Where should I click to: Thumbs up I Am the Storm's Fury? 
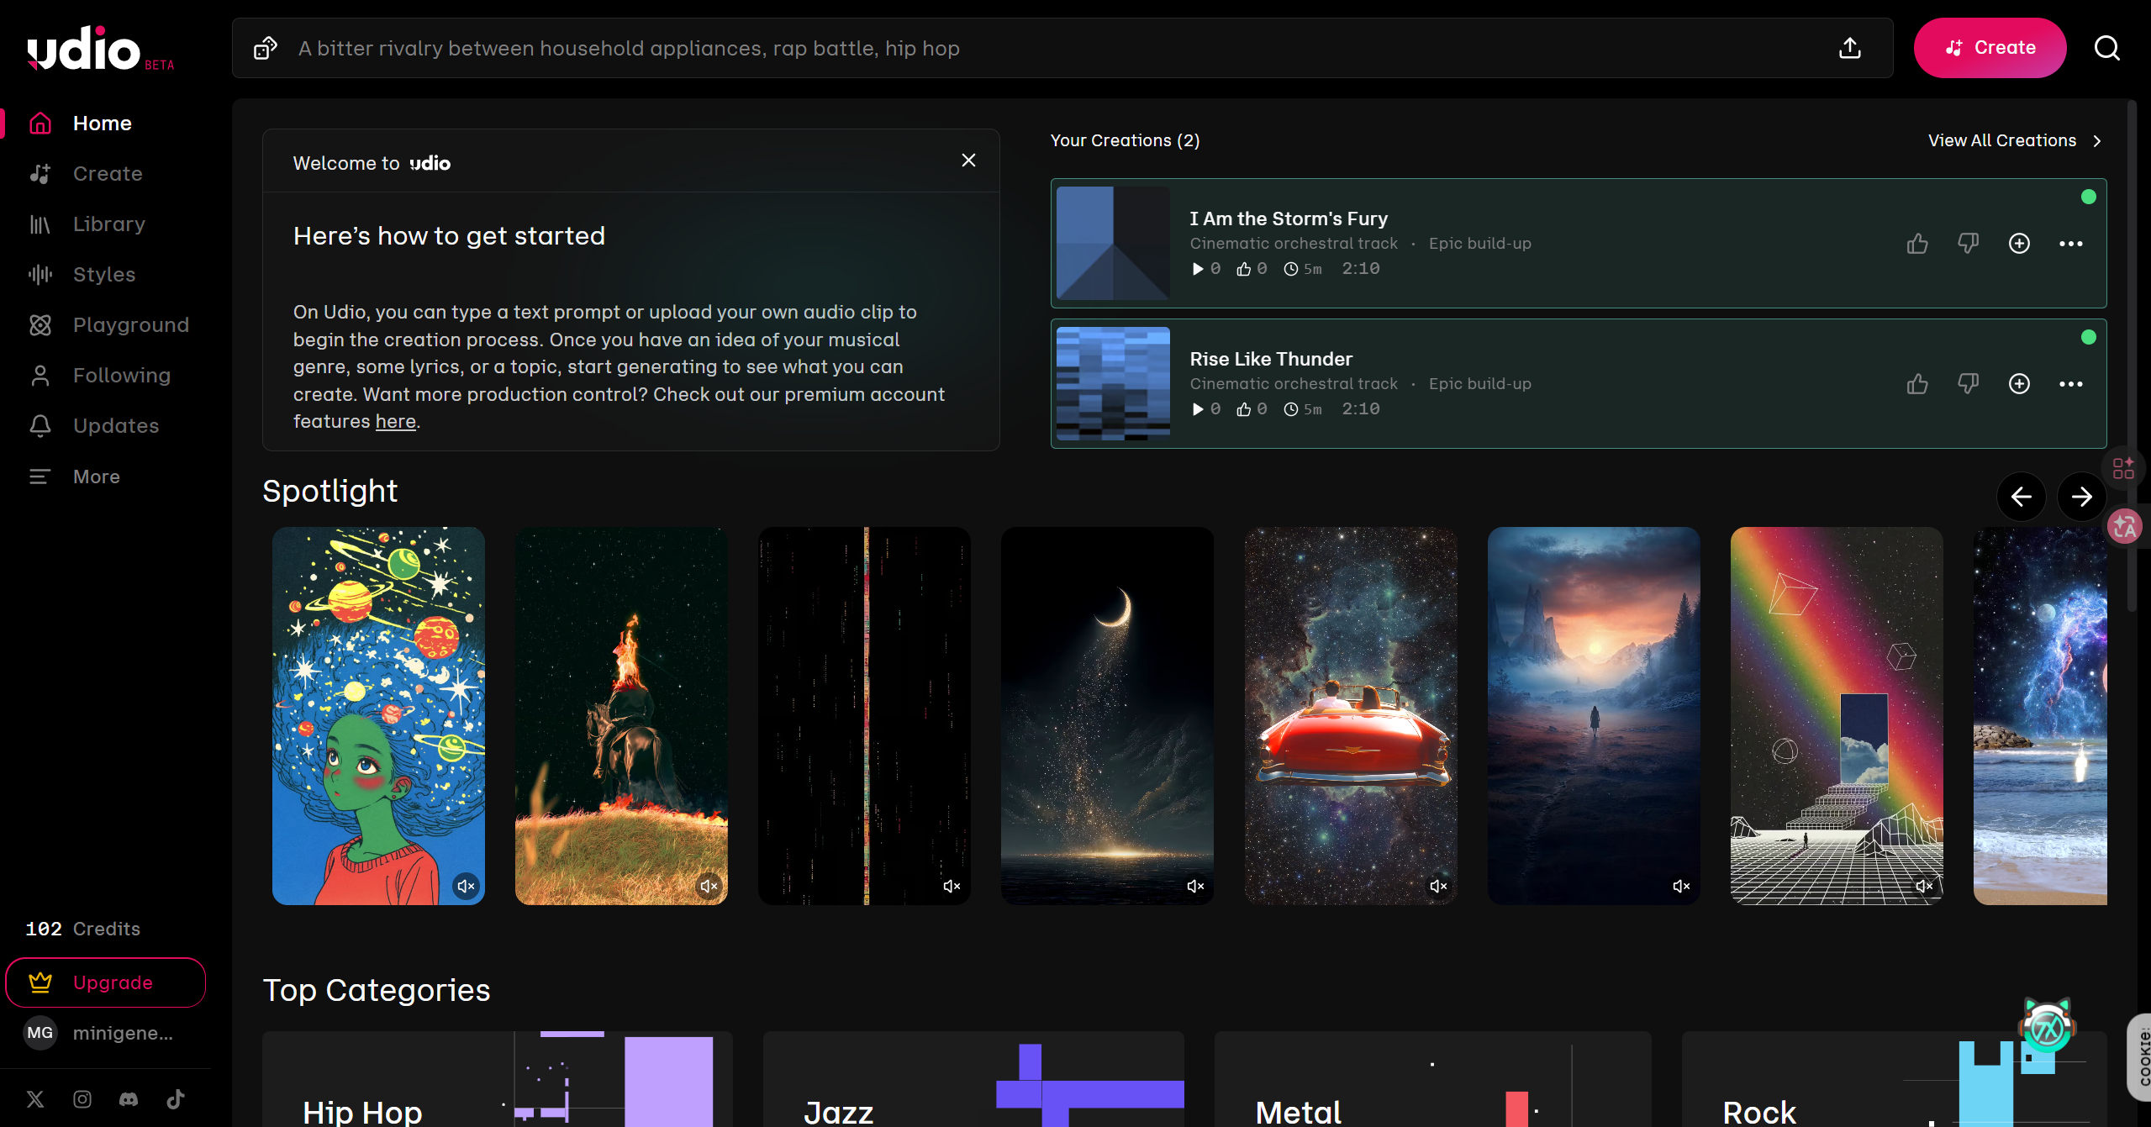coord(1917,244)
